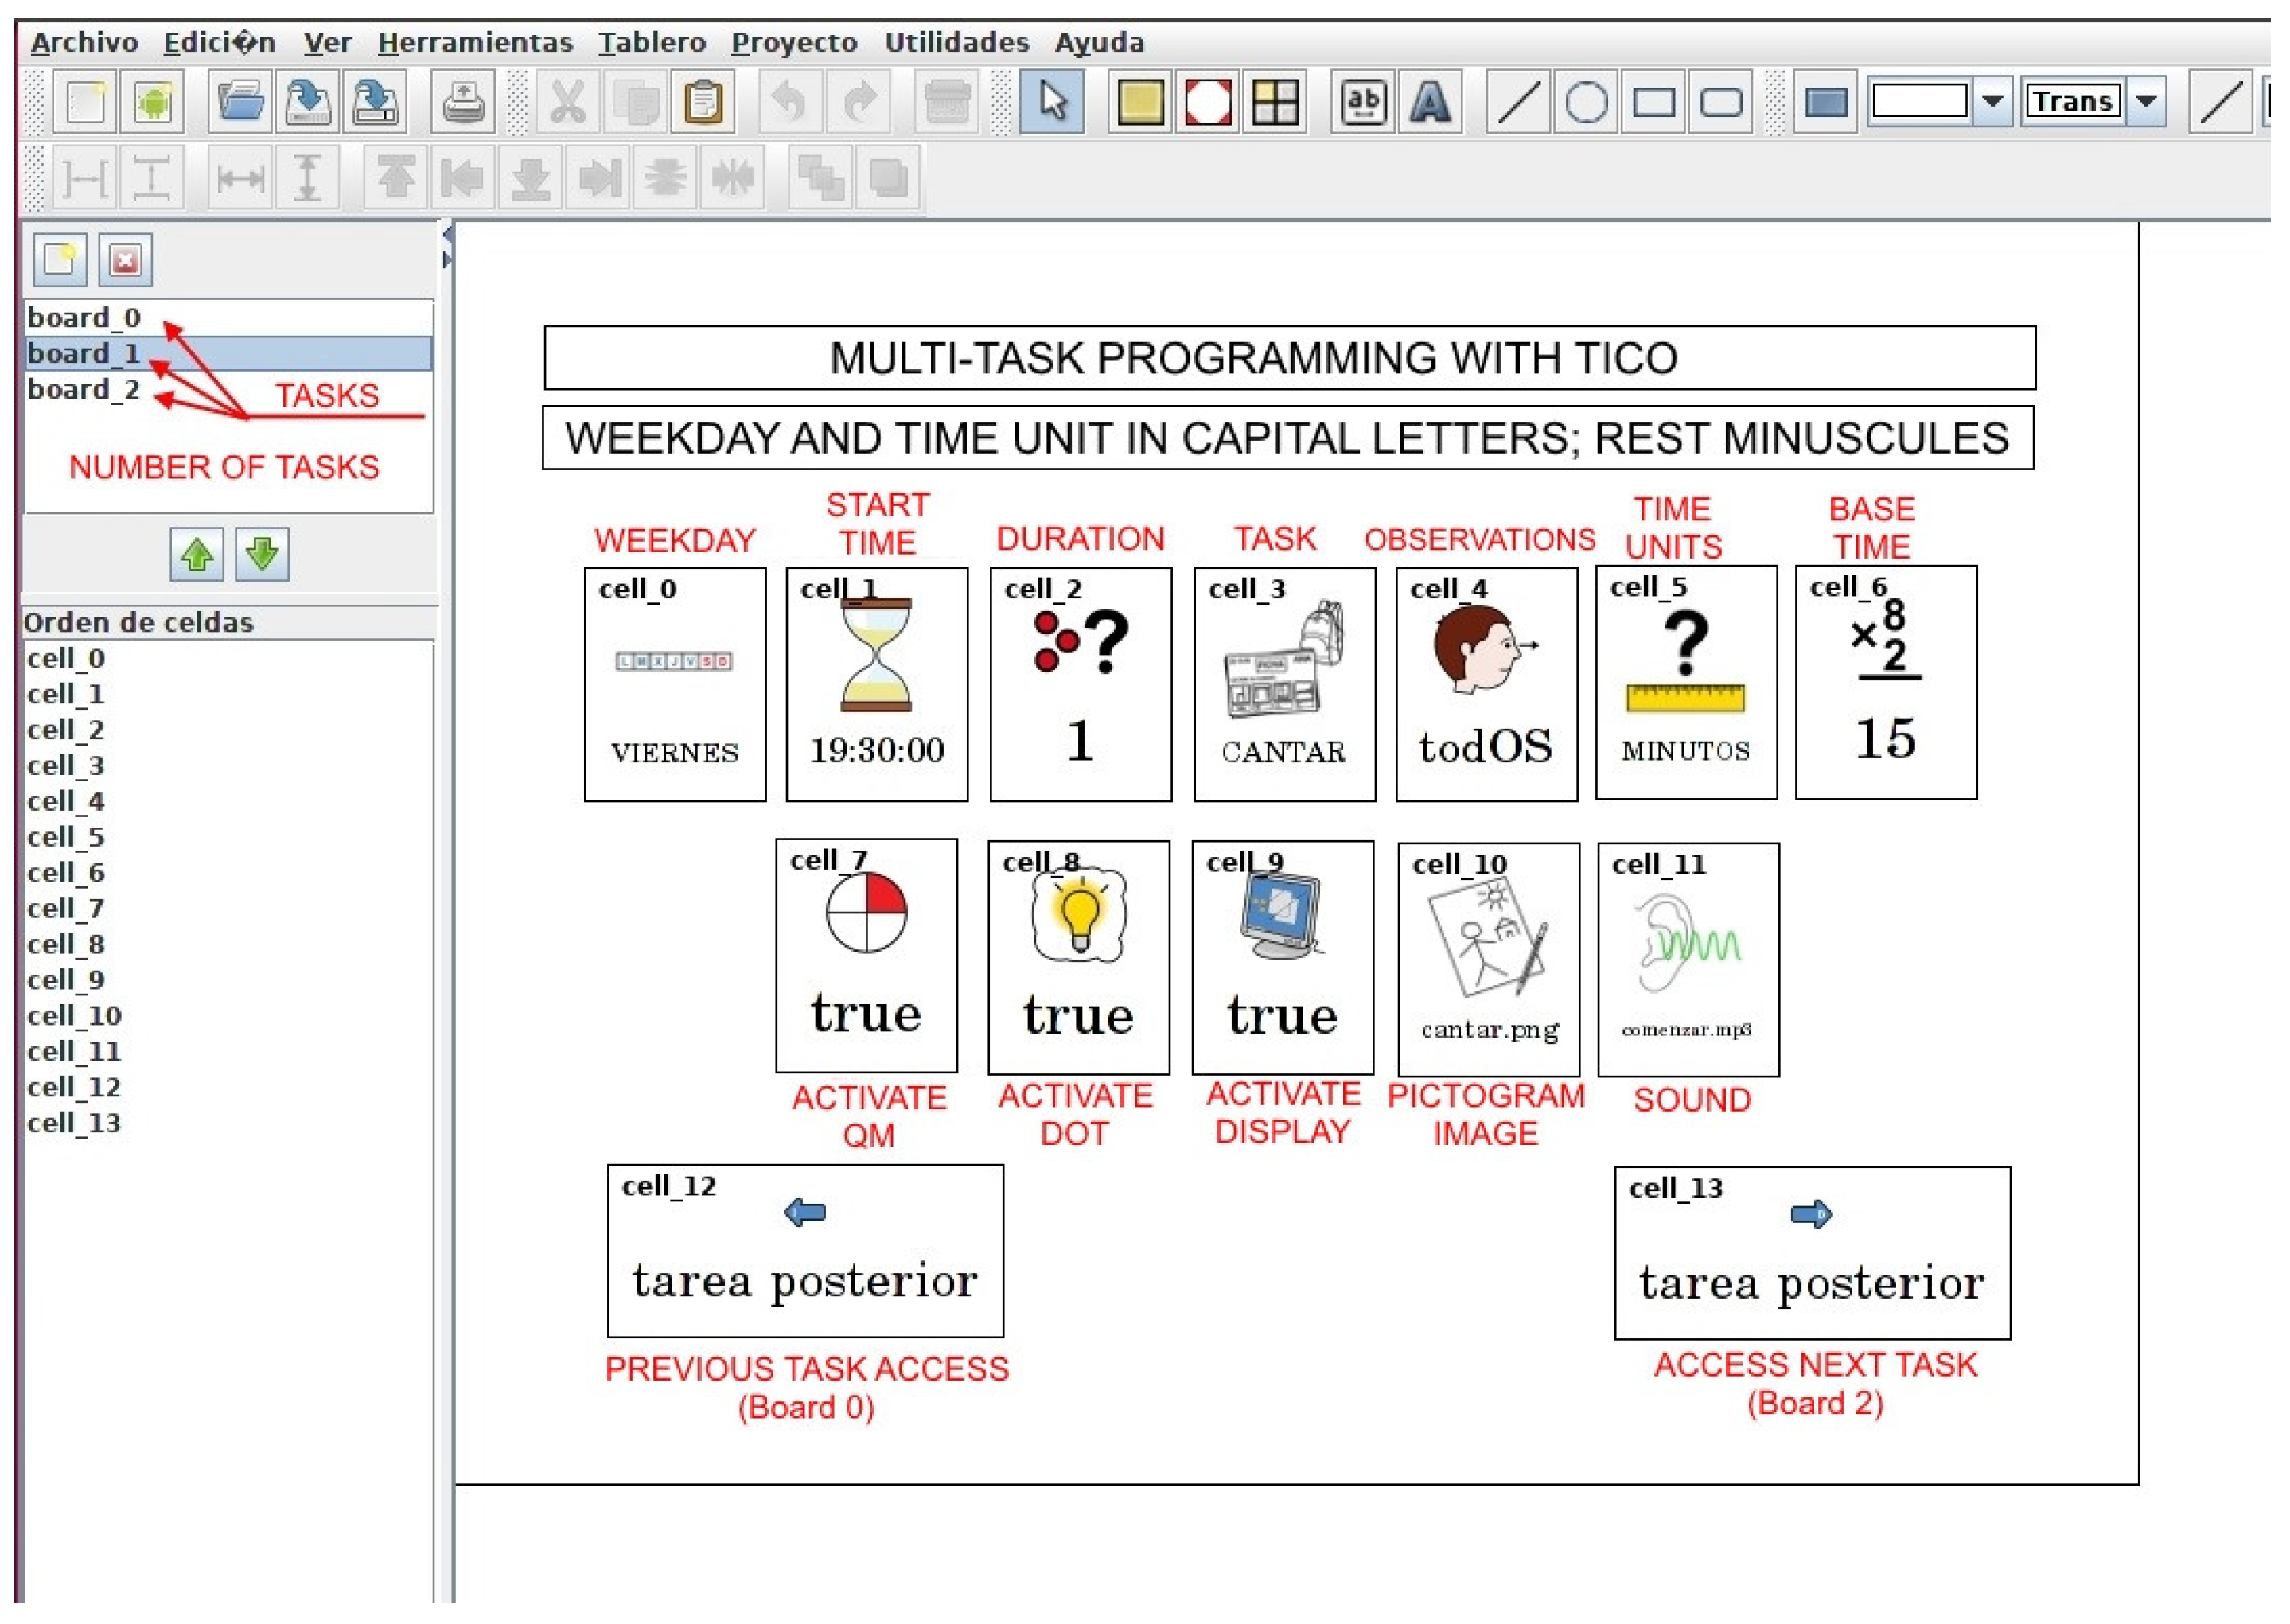Move board down with green arrow
The image size is (2290, 1624).
point(262,555)
